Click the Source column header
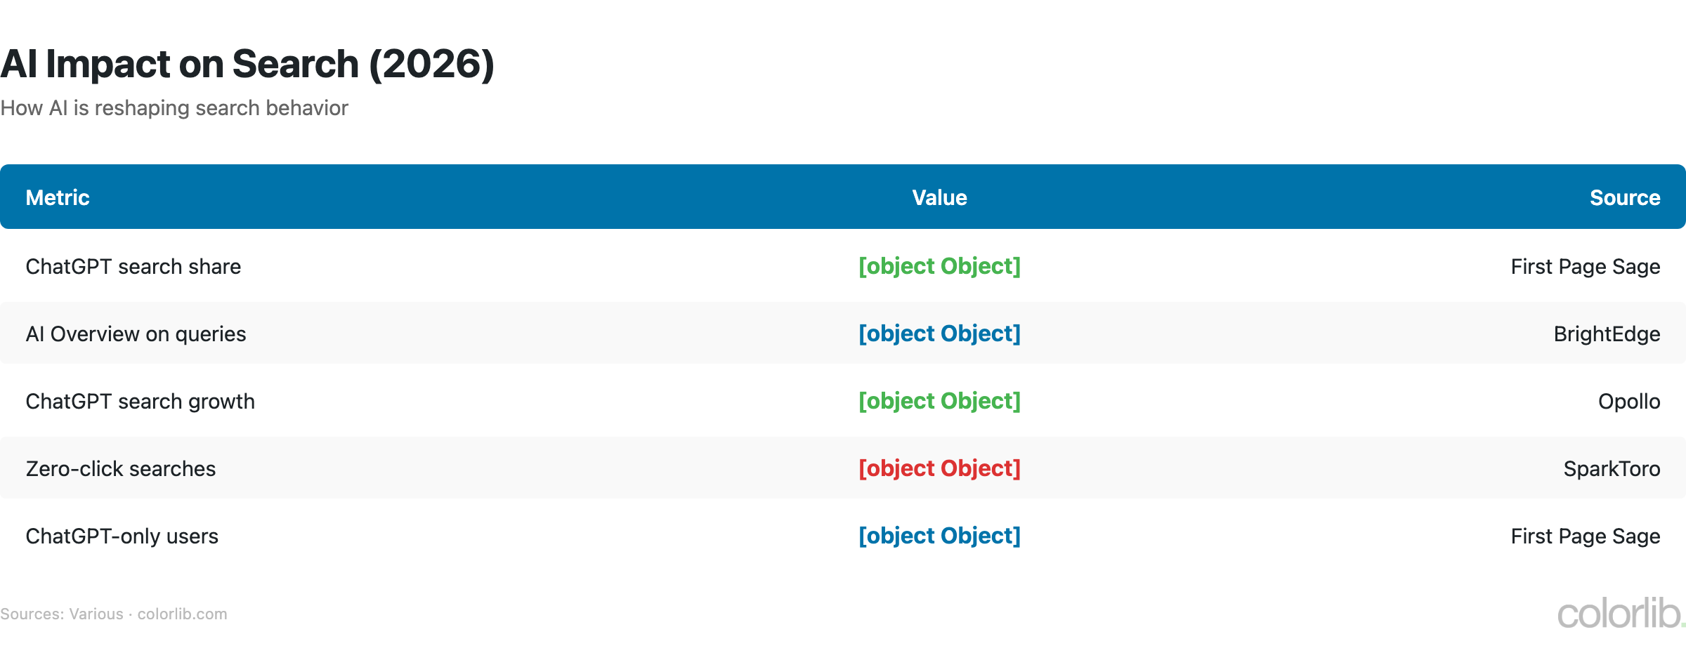1686x653 pixels. coord(1624,198)
